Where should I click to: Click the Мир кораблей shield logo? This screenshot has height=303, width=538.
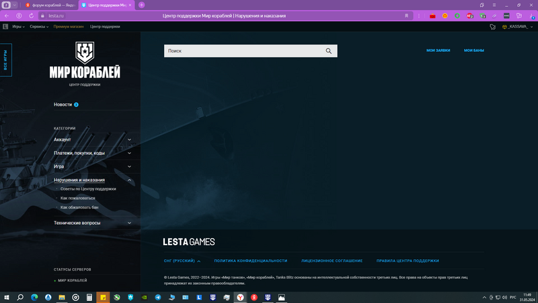tap(85, 53)
